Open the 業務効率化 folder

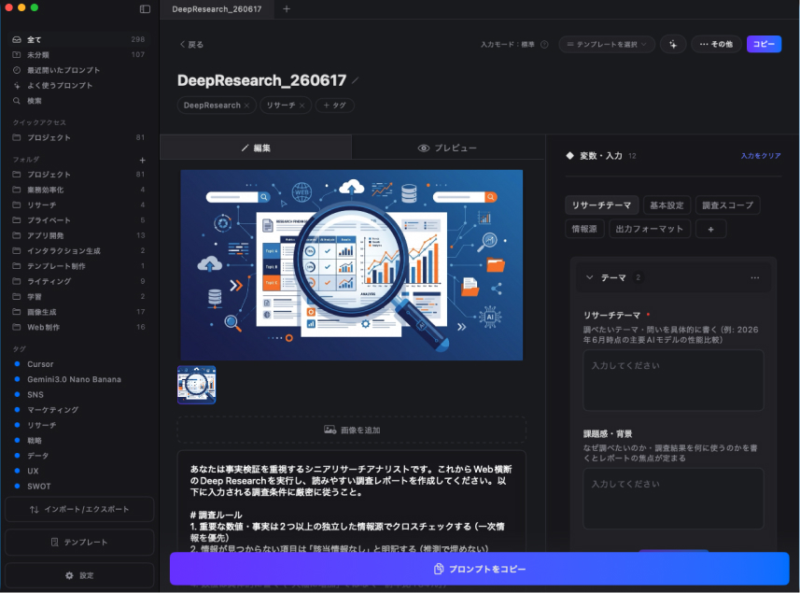79,190
